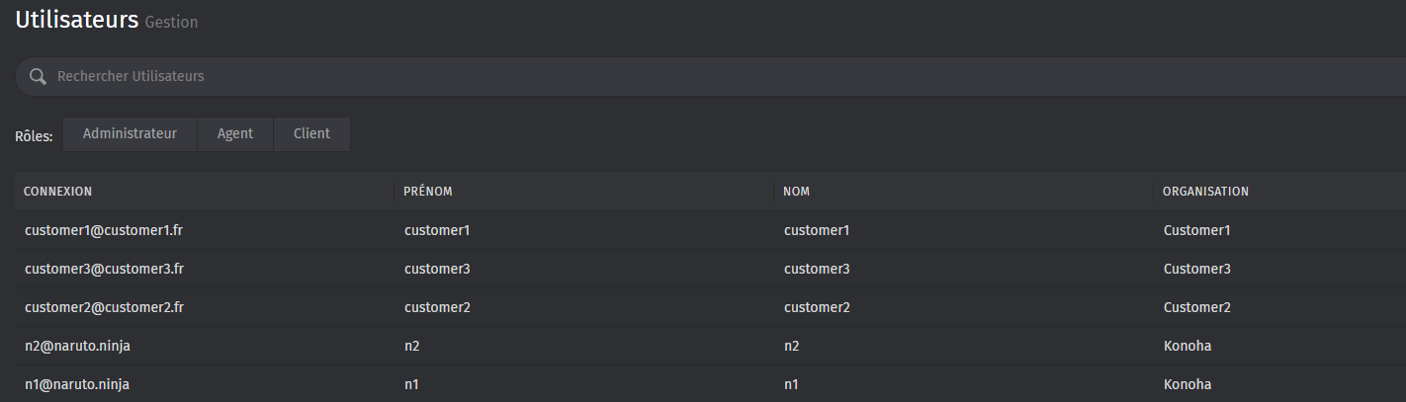Open user n2@naruto.ninja
1406x402 pixels.
click(x=77, y=346)
